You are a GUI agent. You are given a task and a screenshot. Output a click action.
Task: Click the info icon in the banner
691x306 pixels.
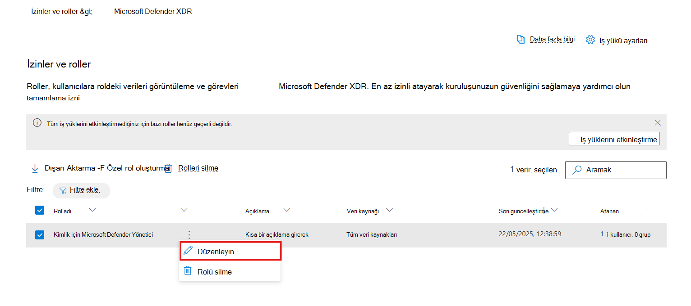click(x=37, y=123)
